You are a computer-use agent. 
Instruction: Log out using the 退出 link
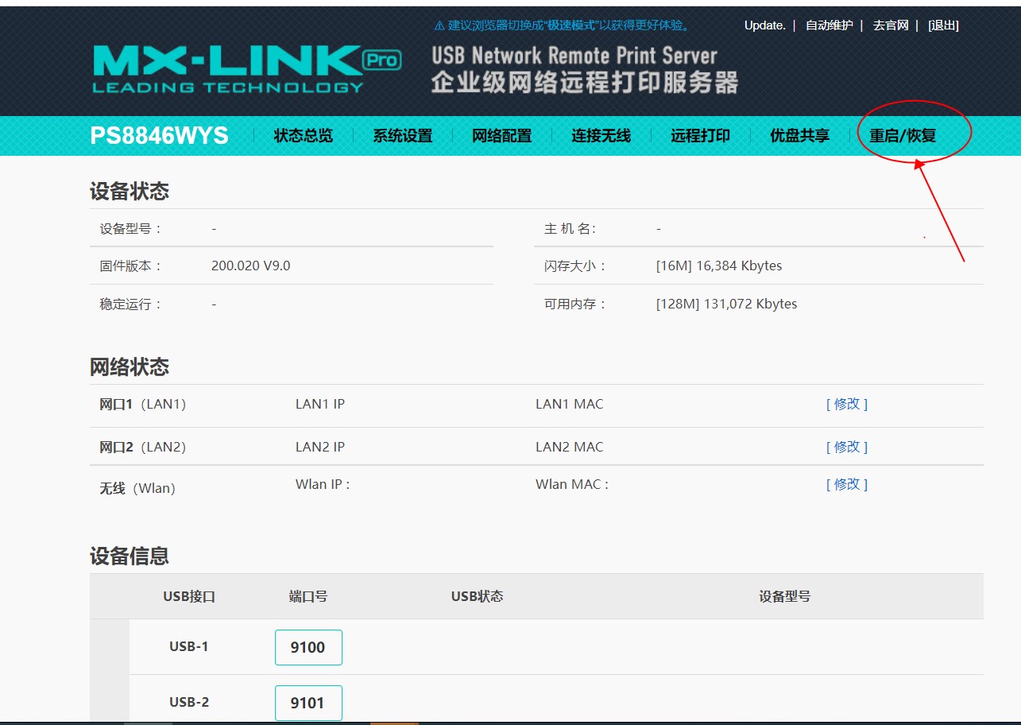tap(942, 25)
